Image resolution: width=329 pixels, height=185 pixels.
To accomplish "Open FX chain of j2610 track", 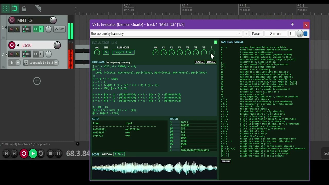I will pyautogui.click(x=36, y=54).
